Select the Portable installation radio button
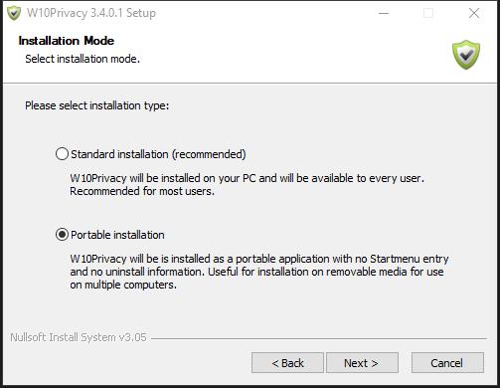The width and height of the screenshot is (500, 388). tap(62, 235)
